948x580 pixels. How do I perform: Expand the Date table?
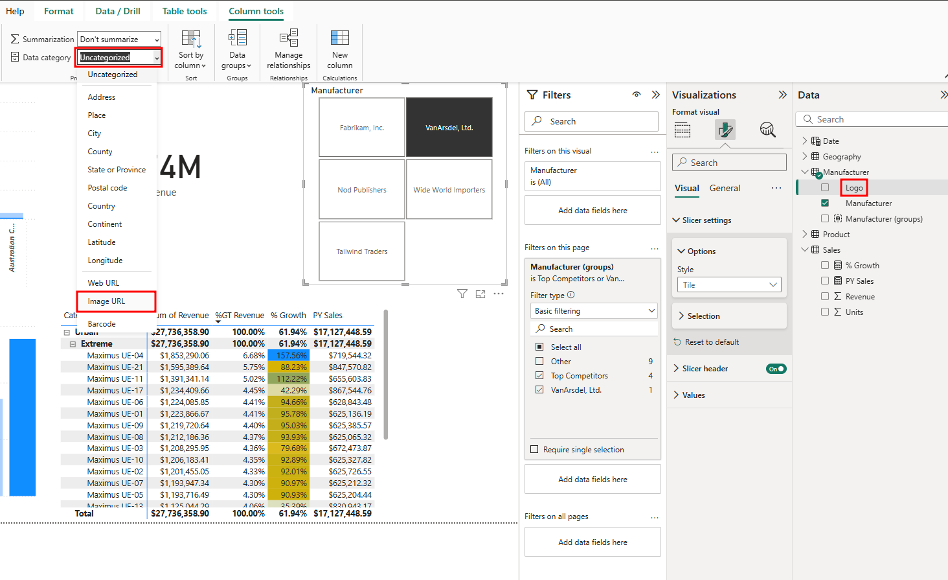tap(805, 141)
